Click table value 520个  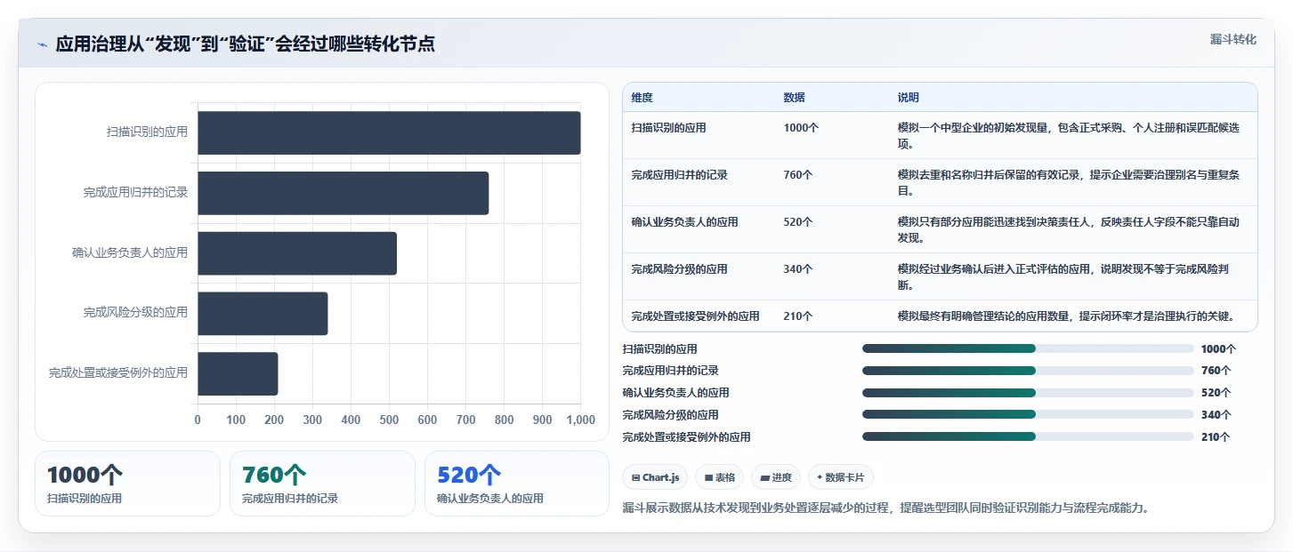[x=798, y=222]
